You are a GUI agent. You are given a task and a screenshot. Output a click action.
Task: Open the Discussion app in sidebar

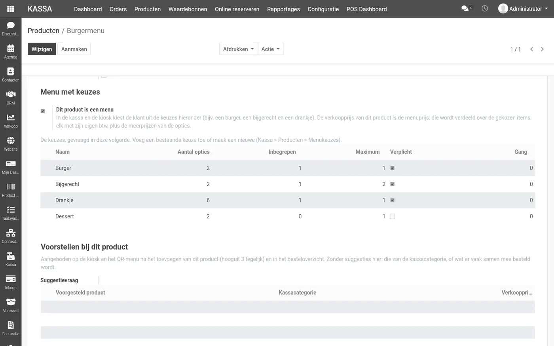coord(11,28)
